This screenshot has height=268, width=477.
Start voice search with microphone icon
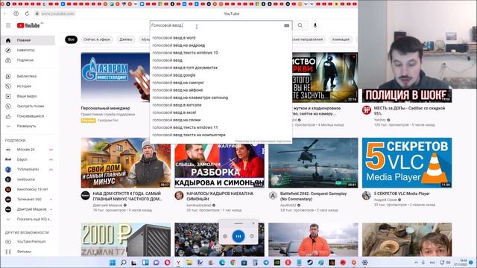(x=315, y=25)
